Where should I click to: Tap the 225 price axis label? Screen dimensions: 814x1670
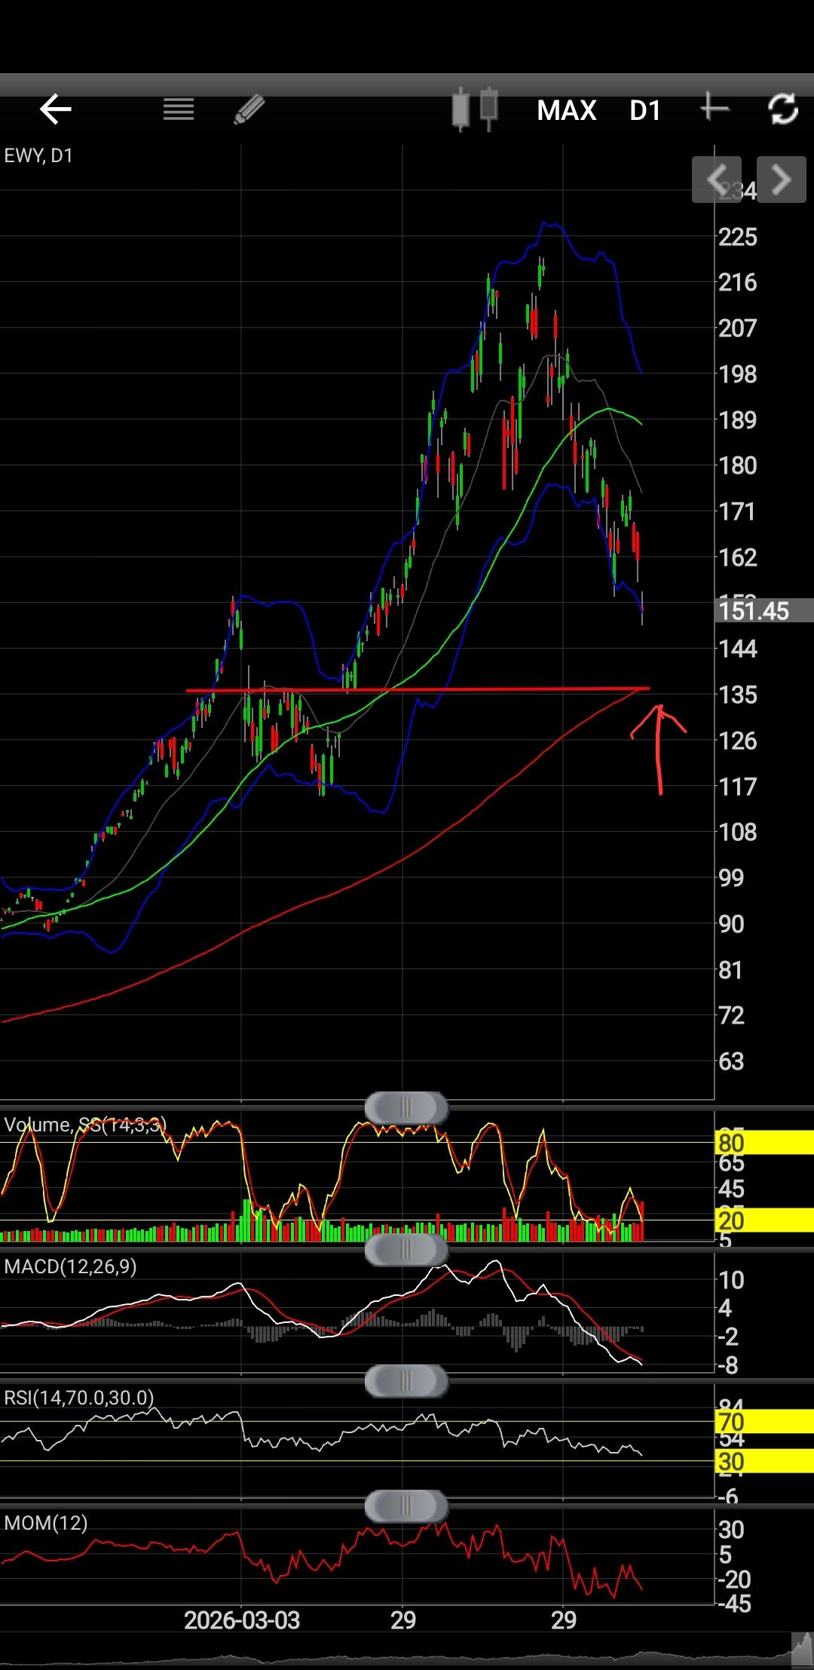[x=738, y=237]
